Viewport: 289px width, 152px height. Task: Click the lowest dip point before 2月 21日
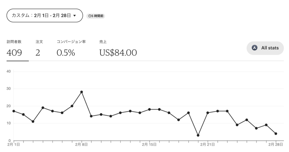(x=198, y=135)
